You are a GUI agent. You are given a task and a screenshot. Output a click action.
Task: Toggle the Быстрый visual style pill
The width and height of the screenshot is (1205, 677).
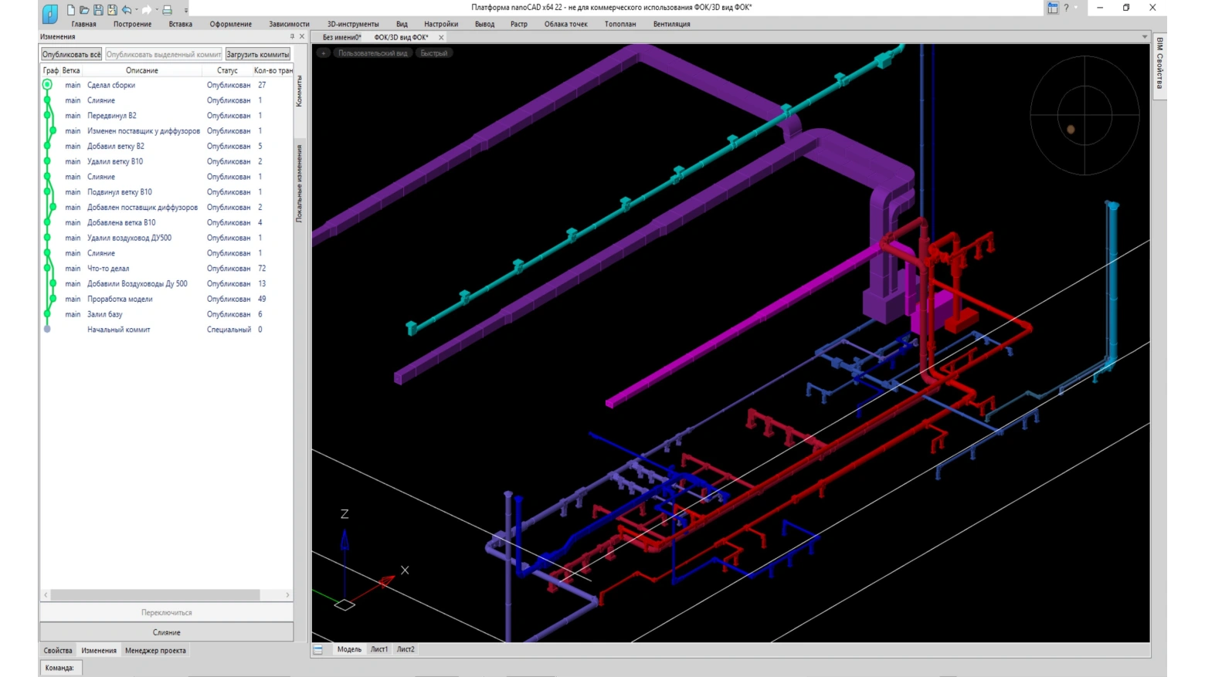(x=433, y=53)
